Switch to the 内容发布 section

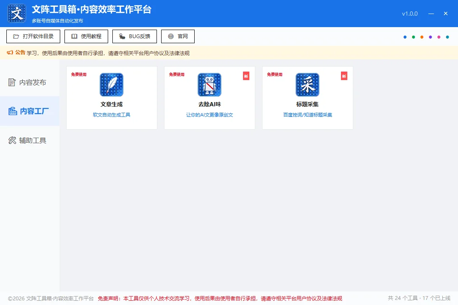(x=30, y=82)
